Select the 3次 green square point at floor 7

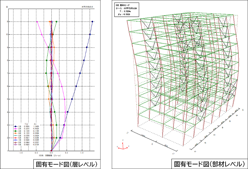[46, 73]
